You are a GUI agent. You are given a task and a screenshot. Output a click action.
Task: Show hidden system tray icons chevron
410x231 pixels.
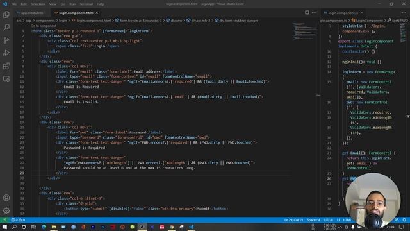[x=340, y=227]
